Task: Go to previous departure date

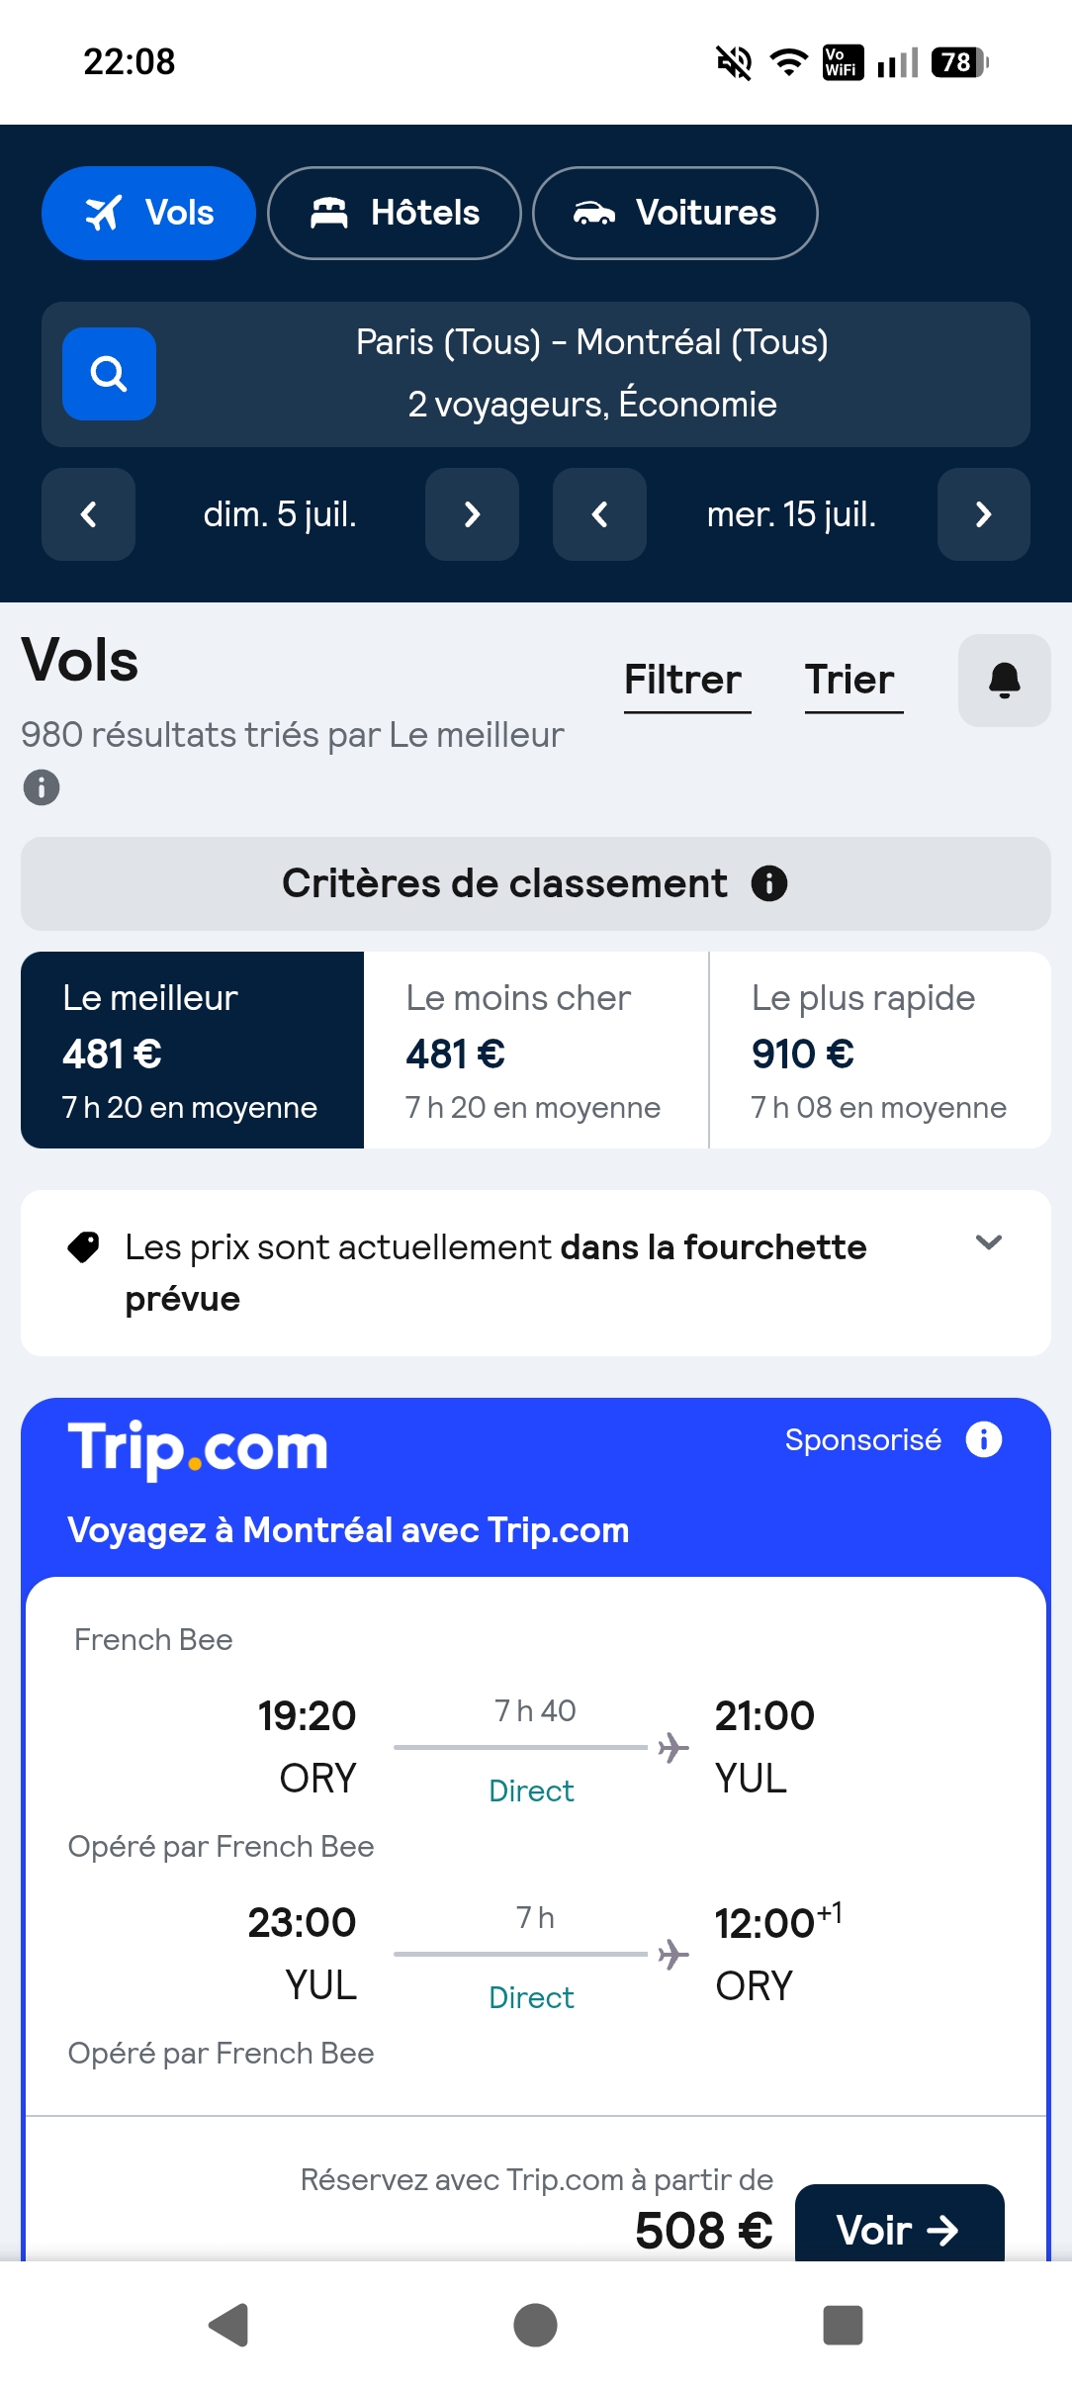Action: coord(88,514)
